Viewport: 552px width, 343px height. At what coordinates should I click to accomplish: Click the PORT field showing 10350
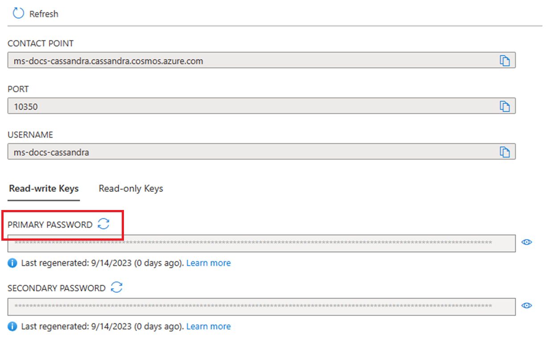coord(262,106)
